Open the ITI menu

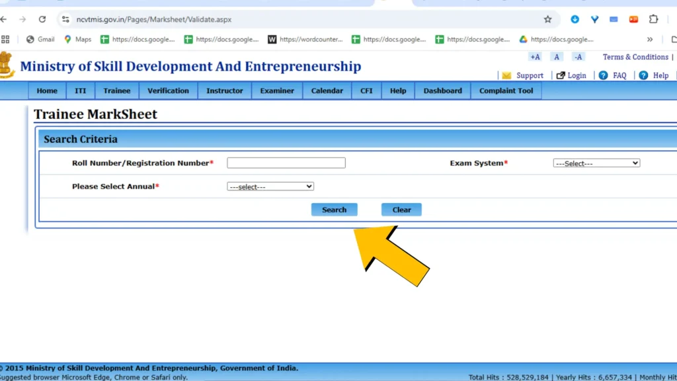point(80,91)
